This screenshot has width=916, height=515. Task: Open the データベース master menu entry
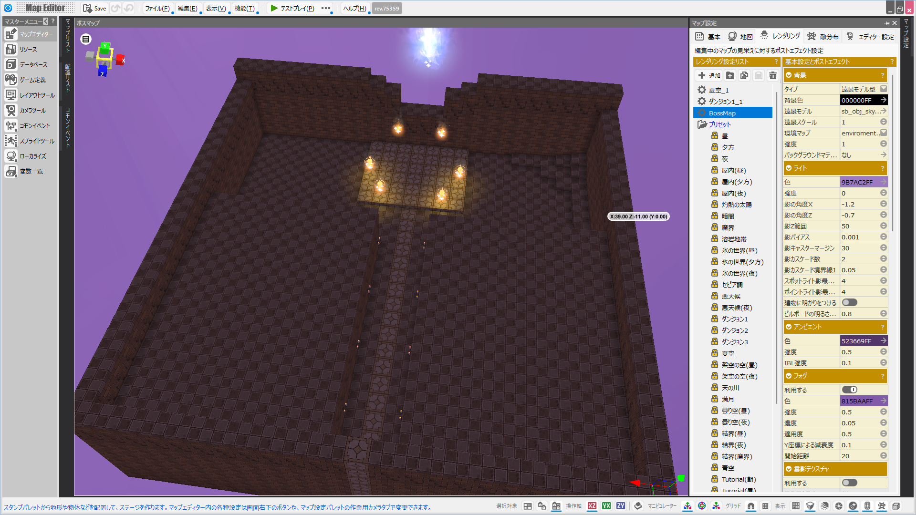(30, 65)
